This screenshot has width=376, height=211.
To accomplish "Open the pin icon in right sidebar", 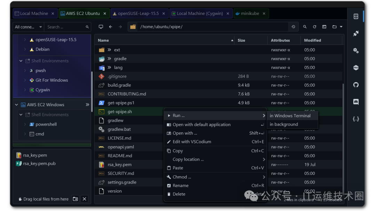I will (x=356, y=33).
